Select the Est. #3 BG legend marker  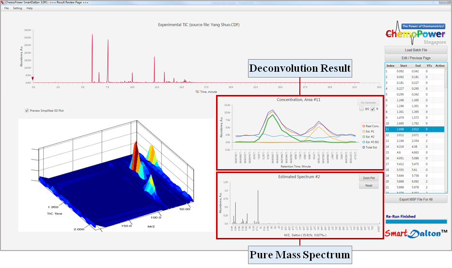pos(364,142)
